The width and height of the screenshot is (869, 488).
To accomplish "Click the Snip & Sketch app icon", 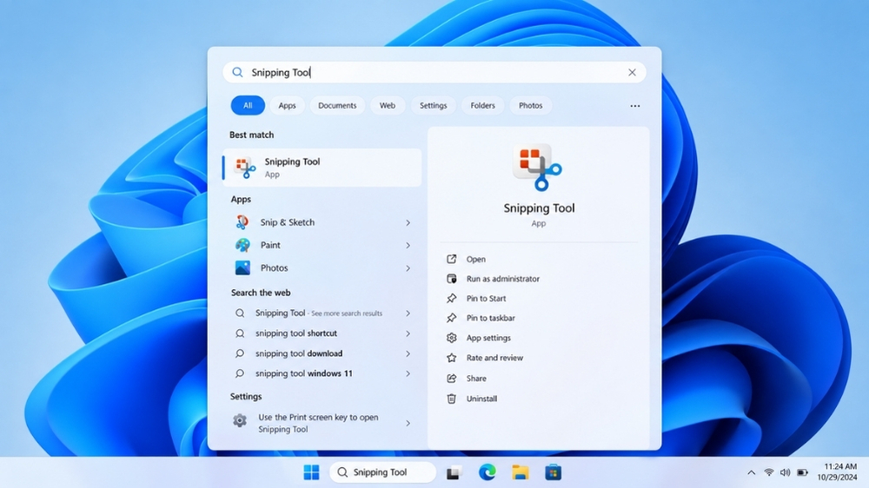I will click(242, 222).
